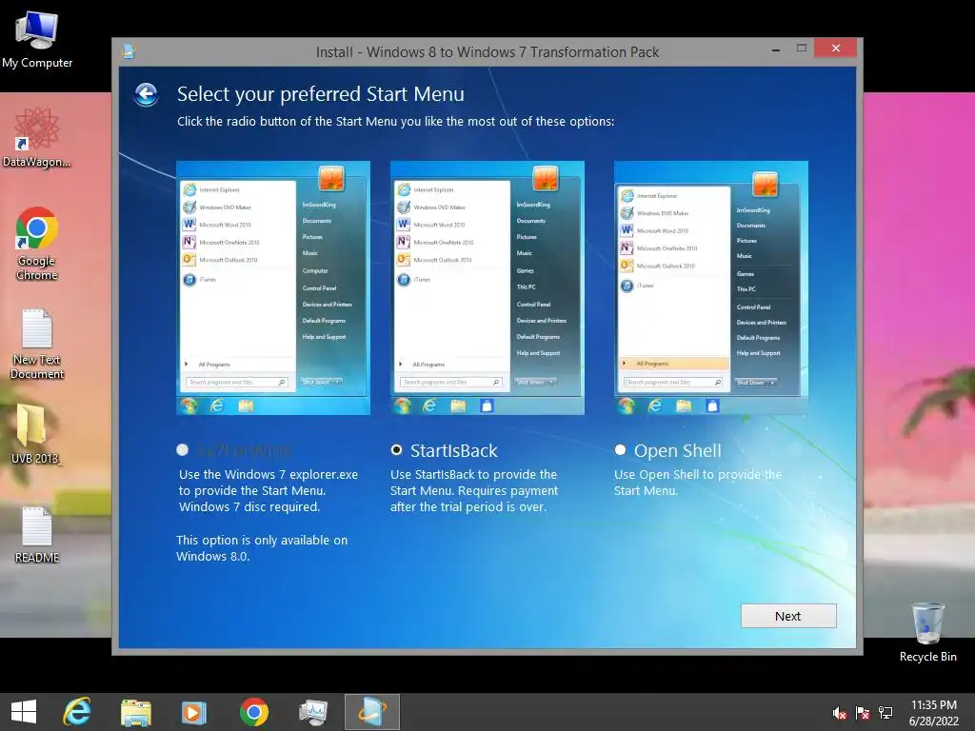The image size is (975, 731).
Task: Select the Google Chrome desktop shortcut
Action: [x=37, y=243]
